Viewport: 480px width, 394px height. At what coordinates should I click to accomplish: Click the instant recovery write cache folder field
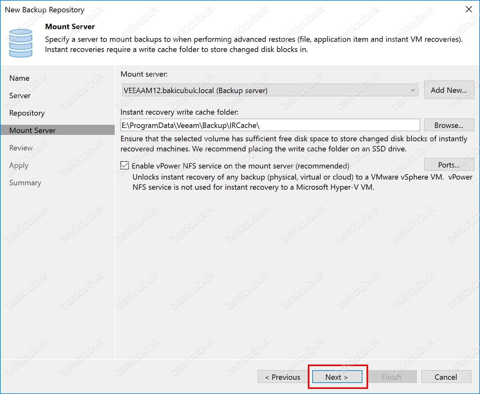click(x=270, y=125)
